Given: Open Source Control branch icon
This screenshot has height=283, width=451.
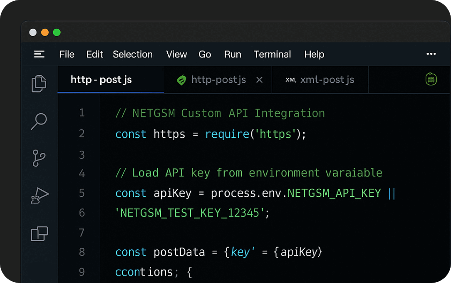Looking at the screenshot, I should [39, 158].
